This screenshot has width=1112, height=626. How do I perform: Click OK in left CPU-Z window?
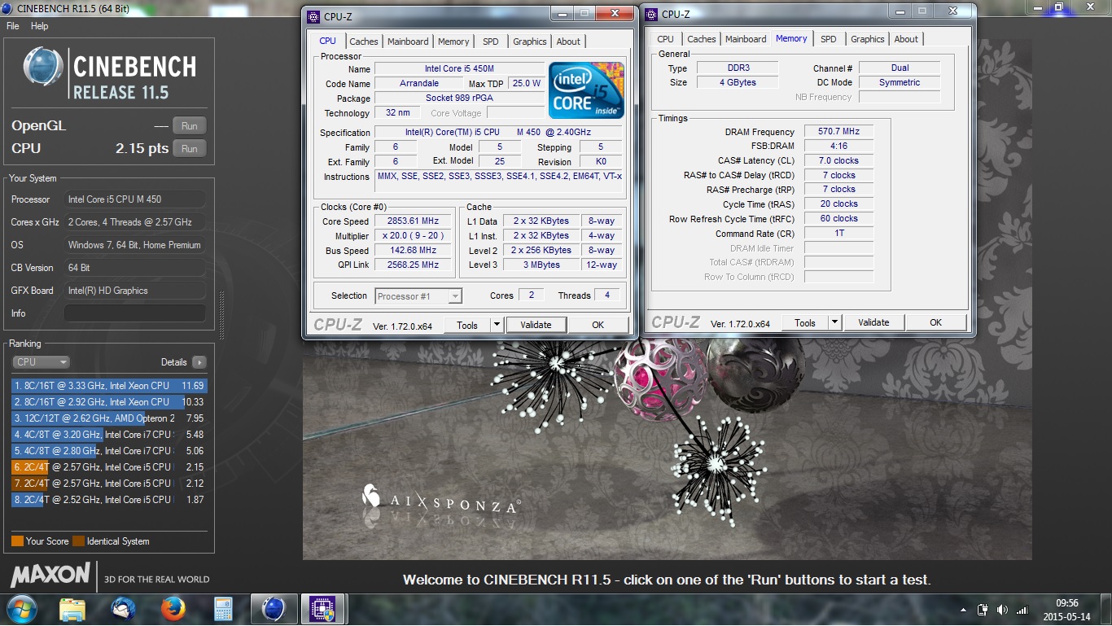pyautogui.click(x=598, y=325)
